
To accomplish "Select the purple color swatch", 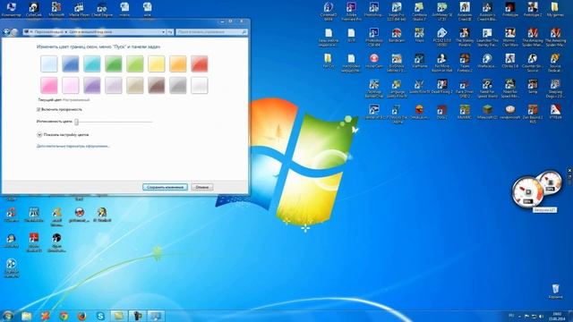I will coord(92,86).
